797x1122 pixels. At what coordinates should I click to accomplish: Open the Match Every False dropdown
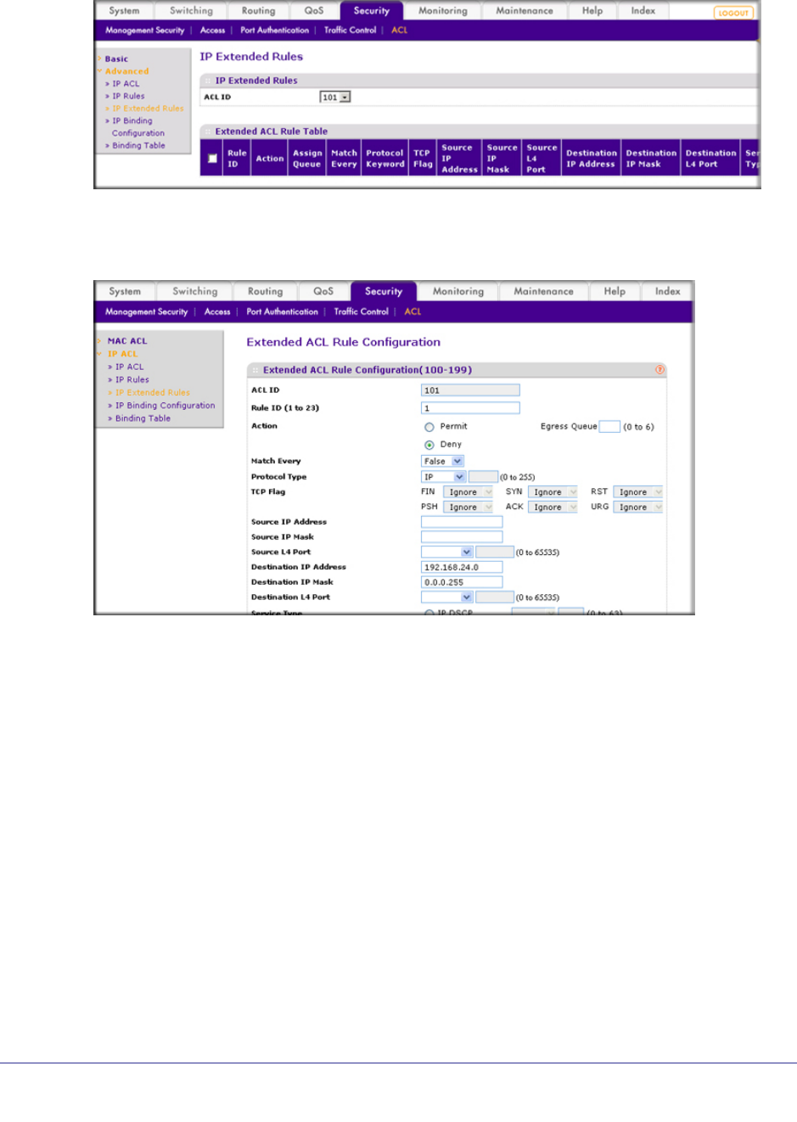click(x=442, y=461)
